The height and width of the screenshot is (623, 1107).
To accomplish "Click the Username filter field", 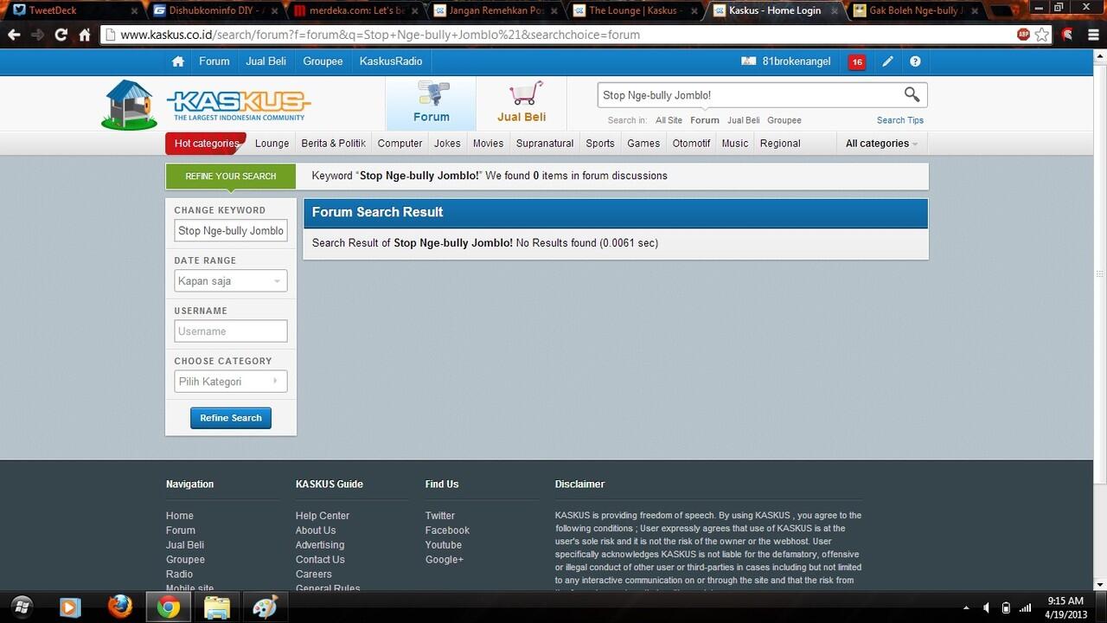I will pyautogui.click(x=231, y=331).
